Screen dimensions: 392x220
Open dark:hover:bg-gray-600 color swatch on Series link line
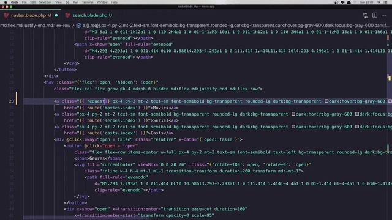(x=293, y=114)
